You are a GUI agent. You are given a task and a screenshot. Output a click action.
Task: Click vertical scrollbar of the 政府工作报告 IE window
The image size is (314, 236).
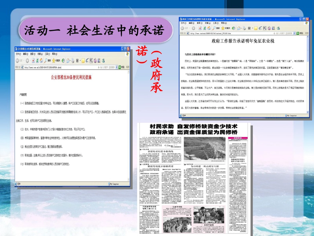pyautogui.click(x=308, y=74)
